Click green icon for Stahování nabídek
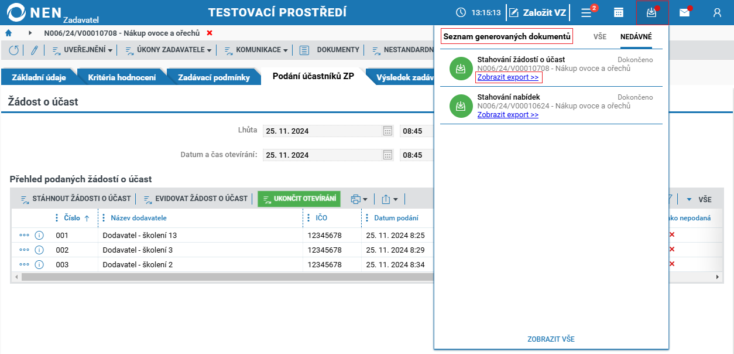 tap(461, 106)
